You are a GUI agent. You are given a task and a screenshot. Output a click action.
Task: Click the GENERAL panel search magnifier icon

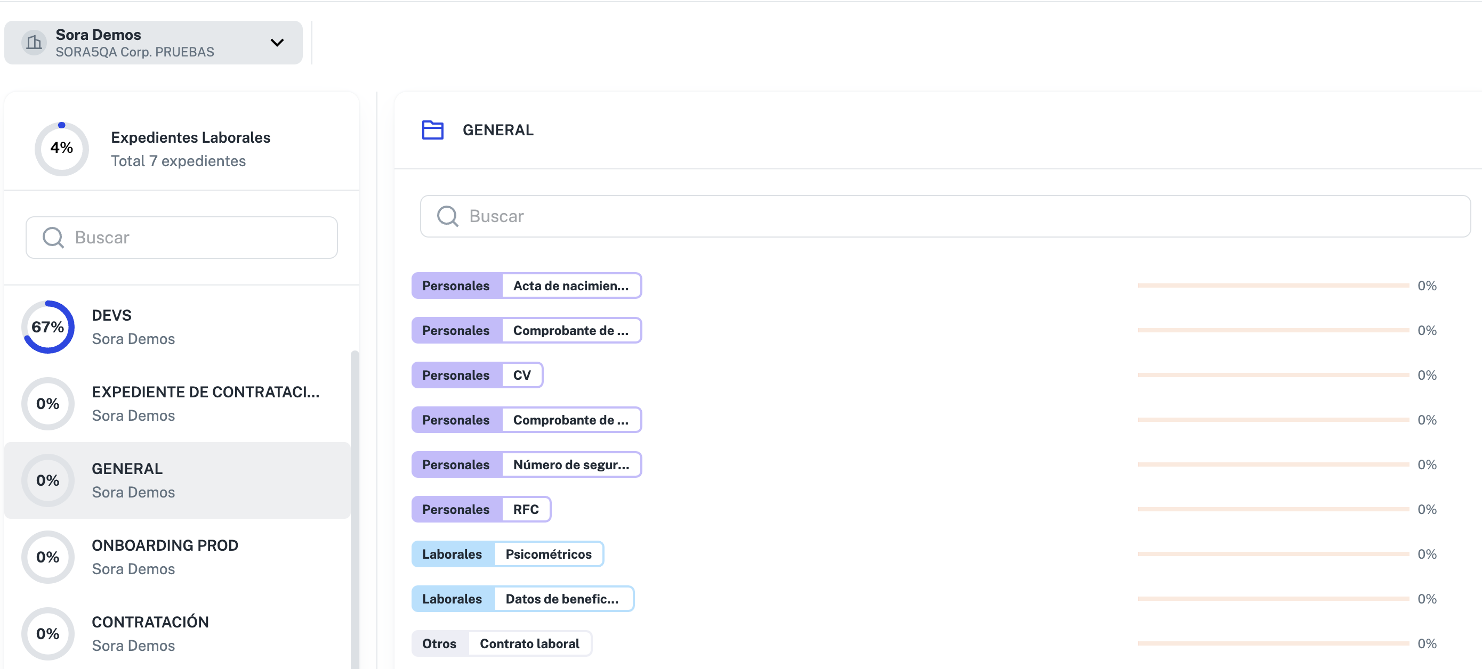click(448, 216)
